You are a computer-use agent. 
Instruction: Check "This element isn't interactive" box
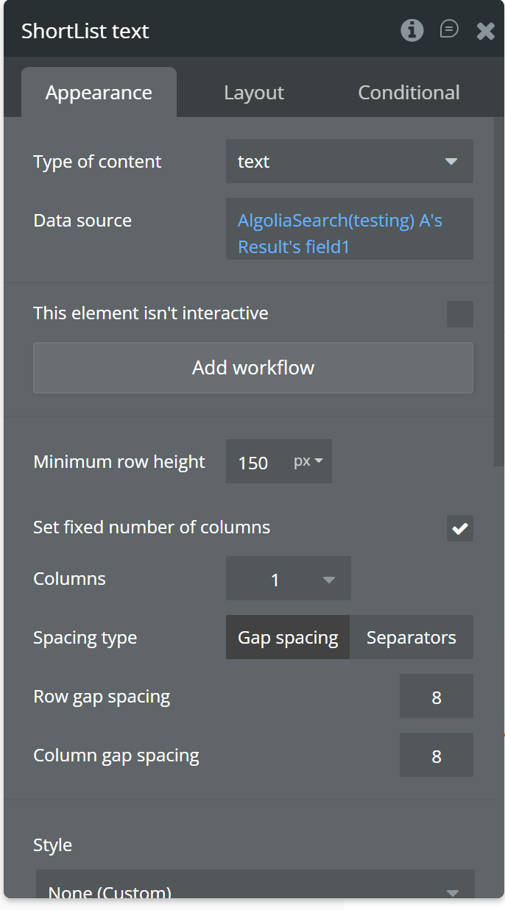point(460,314)
